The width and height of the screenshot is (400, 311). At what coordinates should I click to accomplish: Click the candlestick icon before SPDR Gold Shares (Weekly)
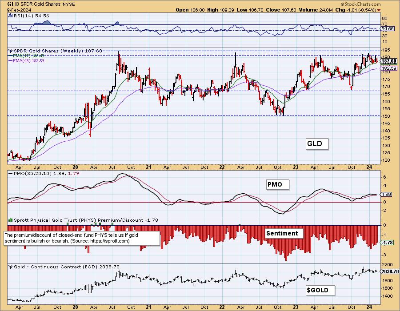tap(10, 51)
